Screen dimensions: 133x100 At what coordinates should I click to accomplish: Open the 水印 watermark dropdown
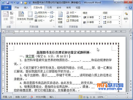(71, 13)
